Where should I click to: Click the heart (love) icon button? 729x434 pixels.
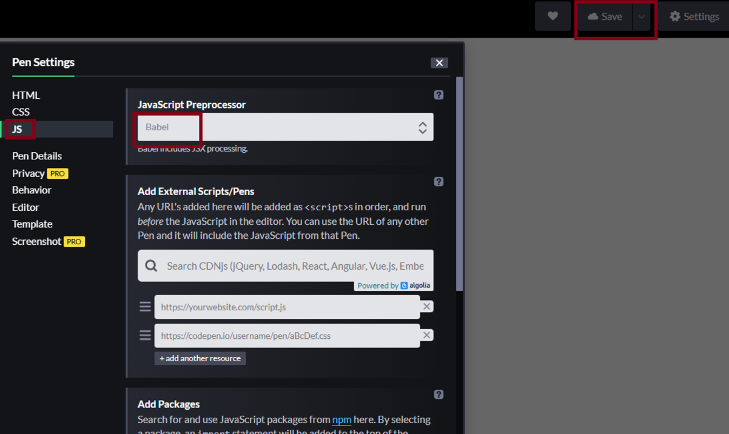(x=553, y=16)
